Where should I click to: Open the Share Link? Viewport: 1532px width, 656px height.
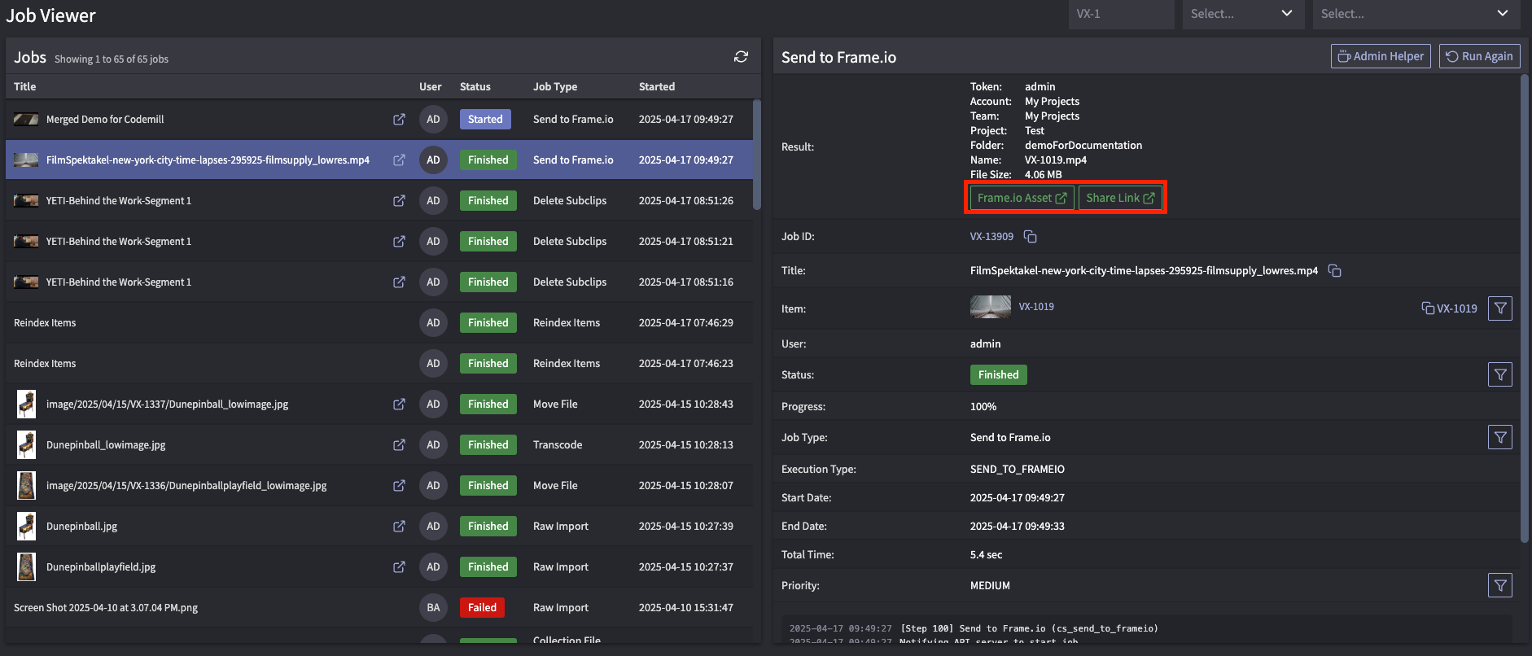point(1120,198)
